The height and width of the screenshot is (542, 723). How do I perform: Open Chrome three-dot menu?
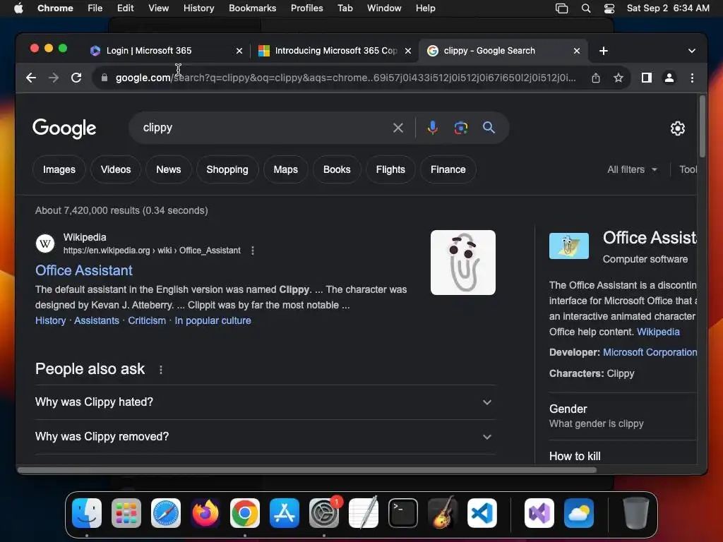pyautogui.click(x=692, y=78)
